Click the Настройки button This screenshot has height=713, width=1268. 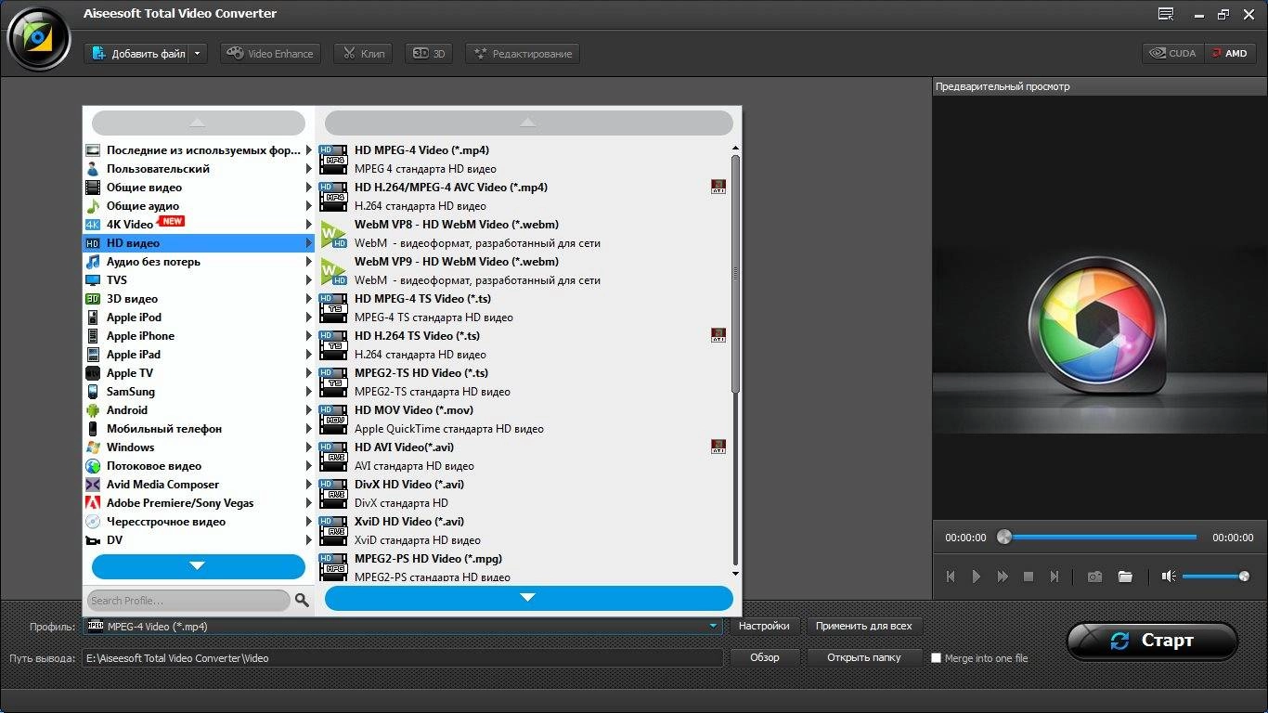pyautogui.click(x=764, y=627)
